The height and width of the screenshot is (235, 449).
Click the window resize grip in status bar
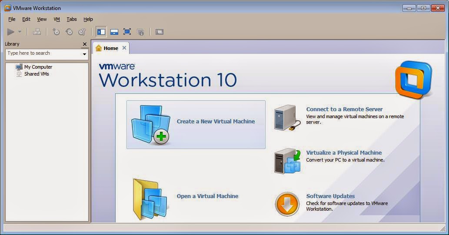tap(442, 228)
